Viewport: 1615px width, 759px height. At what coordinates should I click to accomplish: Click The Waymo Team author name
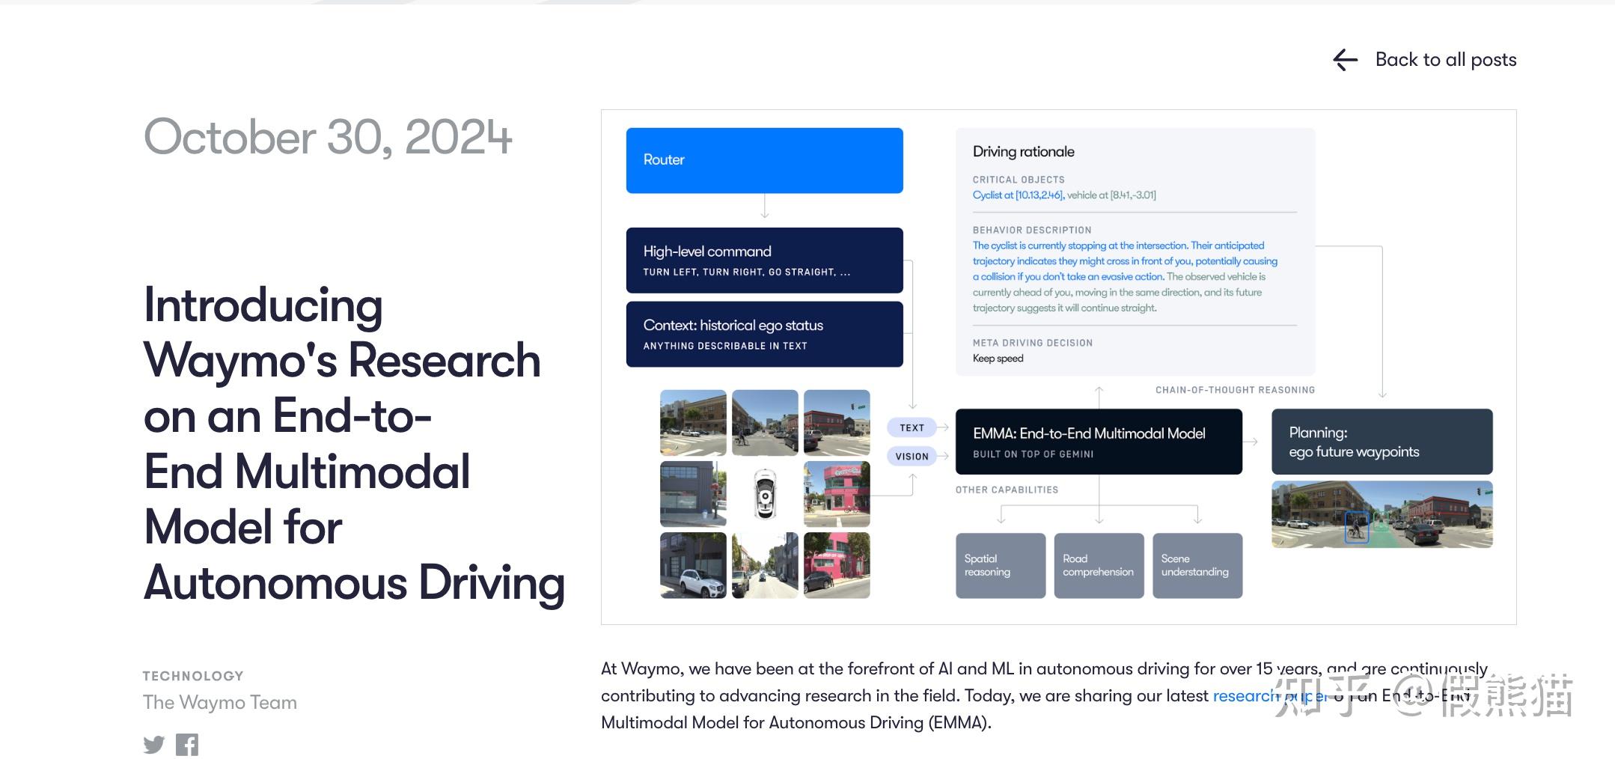[x=220, y=702]
